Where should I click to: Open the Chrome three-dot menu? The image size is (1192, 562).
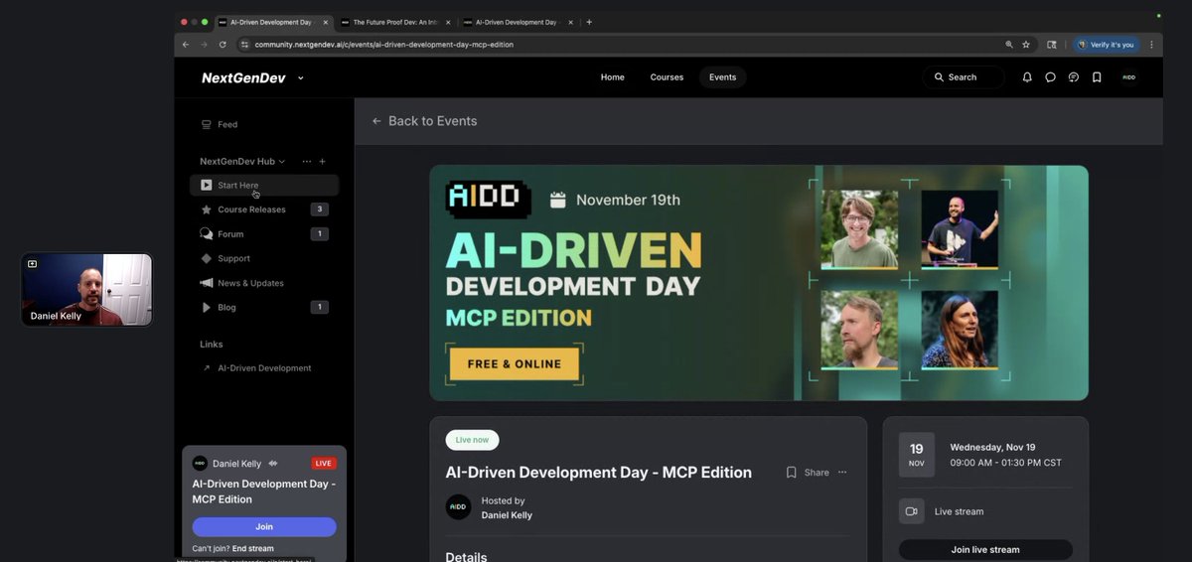1152,45
